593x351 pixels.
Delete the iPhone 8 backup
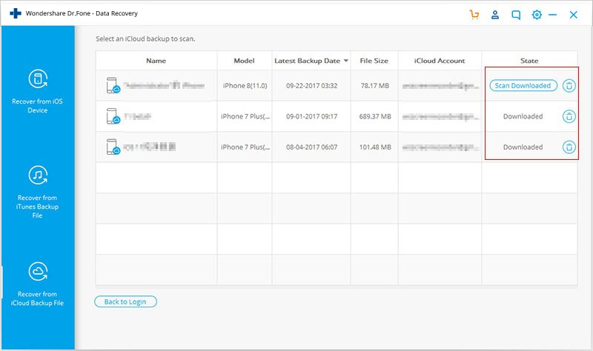tap(569, 86)
